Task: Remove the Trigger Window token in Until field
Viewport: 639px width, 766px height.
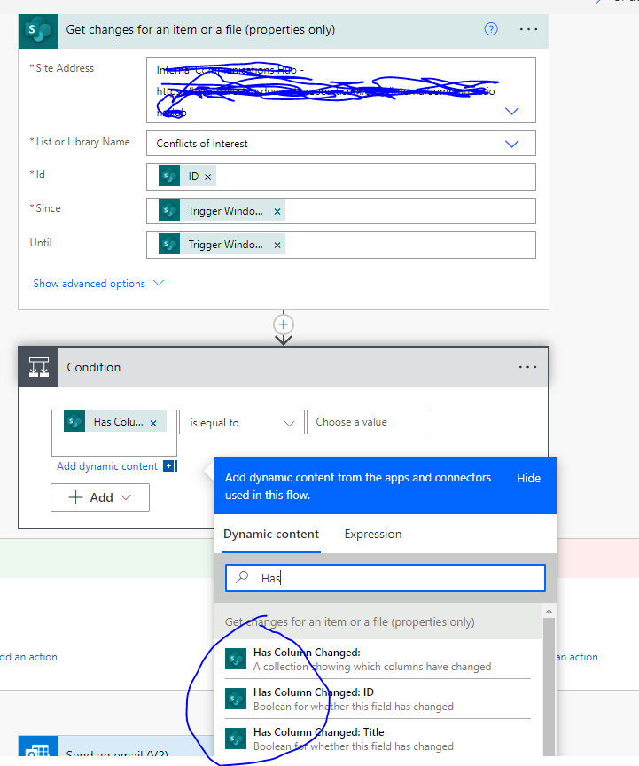Action: click(x=277, y=246)
